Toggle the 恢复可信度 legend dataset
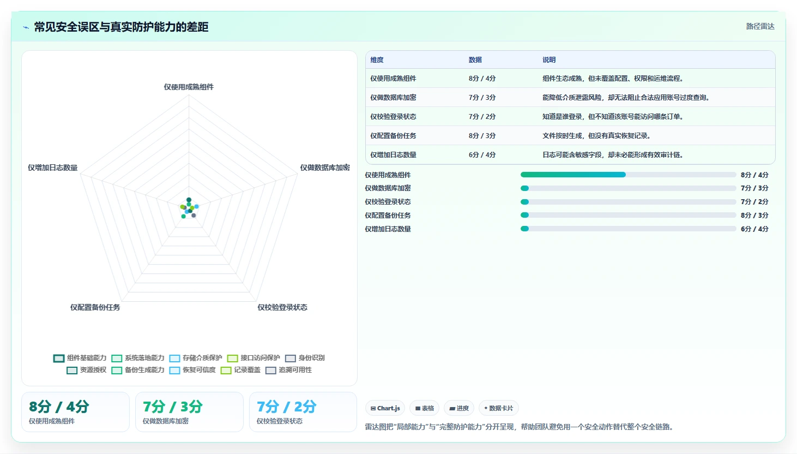The width and height of the screenshot is (797, 454). 192,370
